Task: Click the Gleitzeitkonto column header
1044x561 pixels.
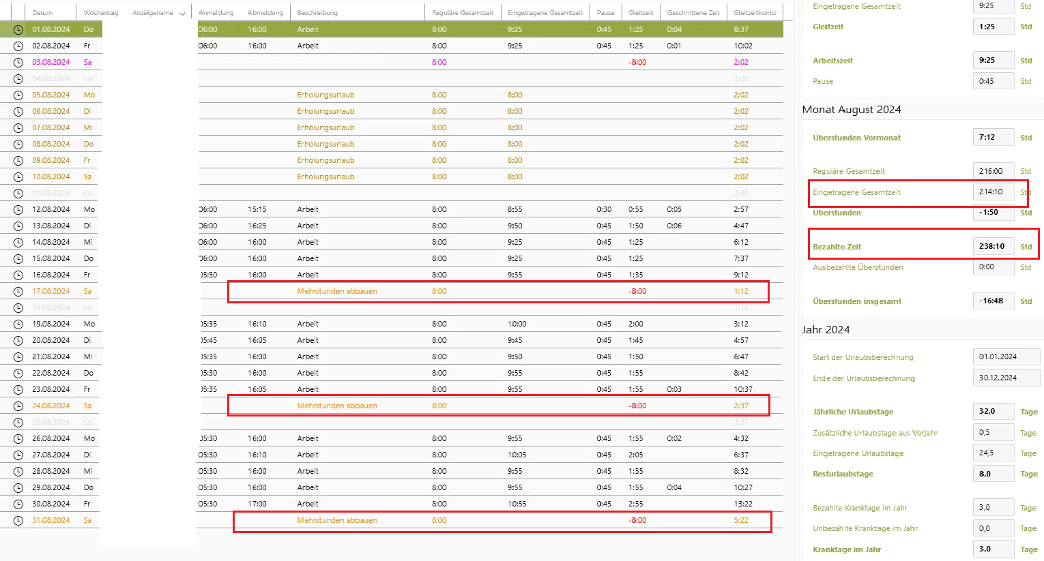Action: (x=755, y=13)
